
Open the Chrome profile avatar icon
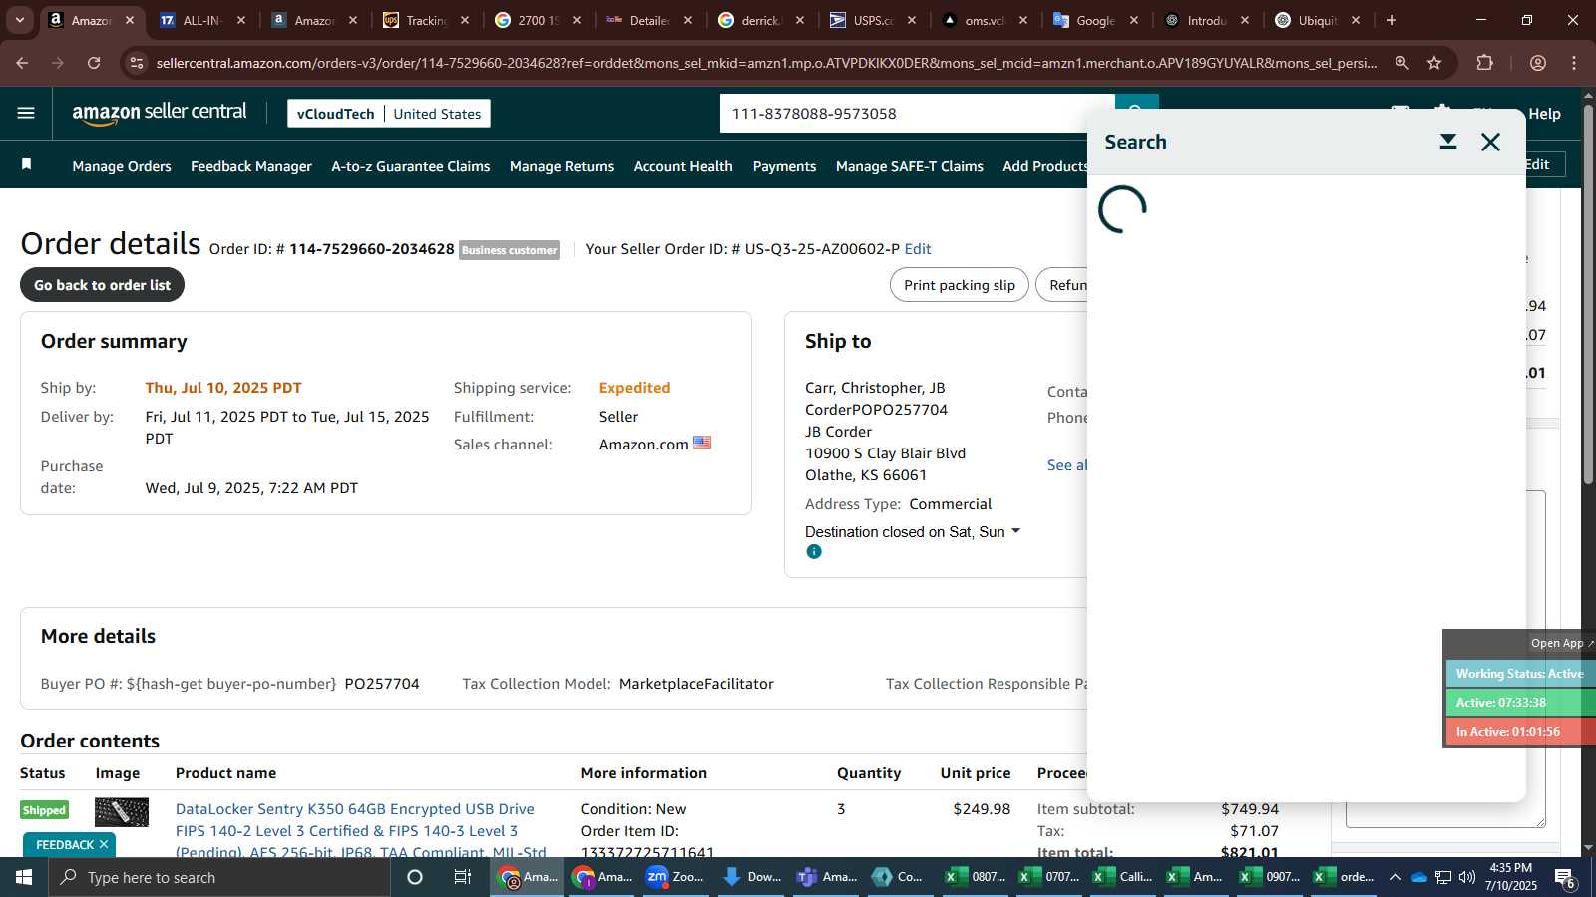coord(1538,63)
